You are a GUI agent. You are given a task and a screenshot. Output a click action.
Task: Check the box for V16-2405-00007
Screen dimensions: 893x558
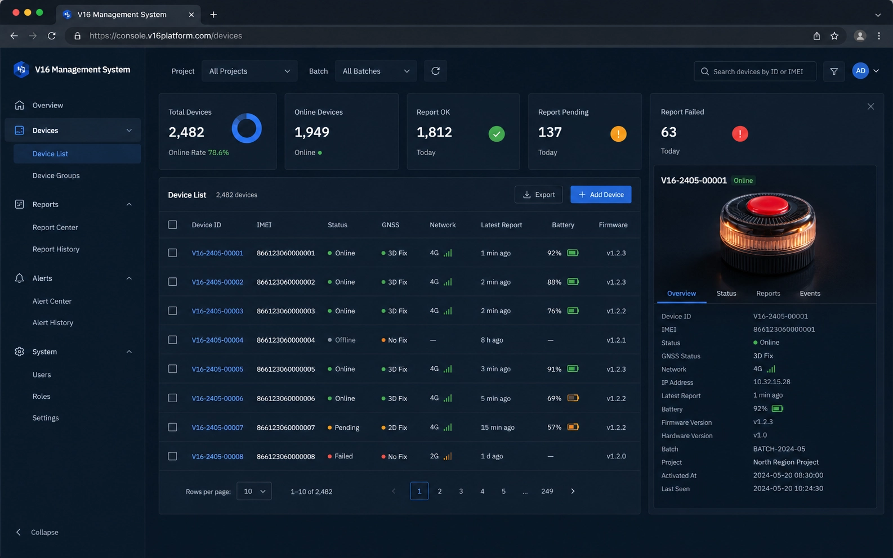[173, 427]
